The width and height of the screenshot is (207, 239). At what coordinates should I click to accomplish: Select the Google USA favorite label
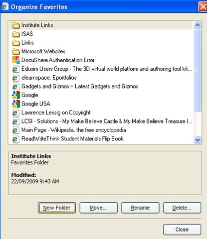[x=36, y=104]
